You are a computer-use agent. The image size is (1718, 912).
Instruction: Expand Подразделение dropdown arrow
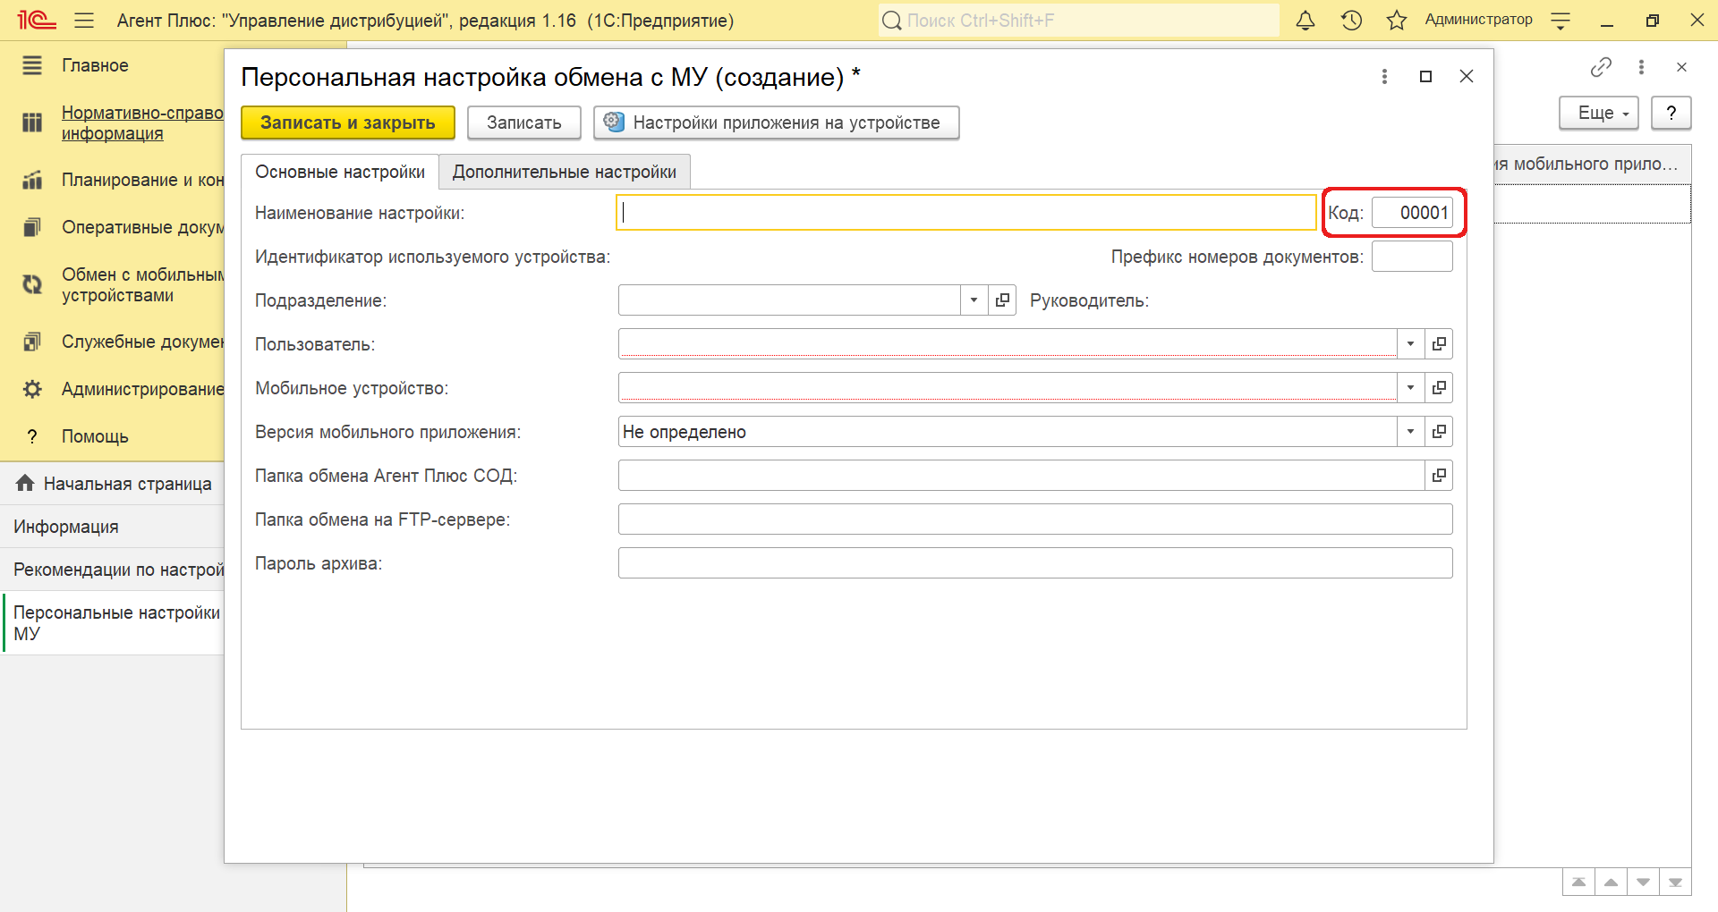(x=974, y=300)
